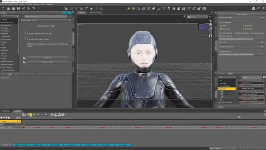Switch to the Products tab in Smart Content

pos(12,13)
